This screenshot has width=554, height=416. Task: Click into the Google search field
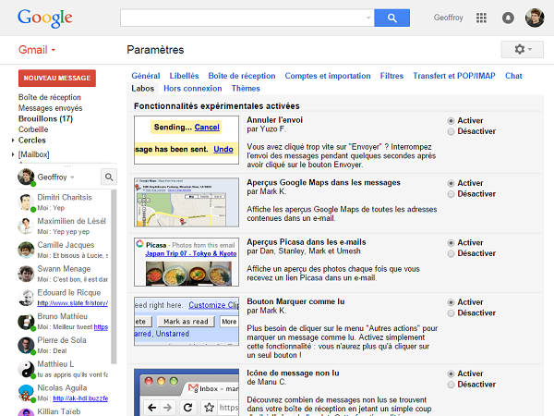click(247, 18)
